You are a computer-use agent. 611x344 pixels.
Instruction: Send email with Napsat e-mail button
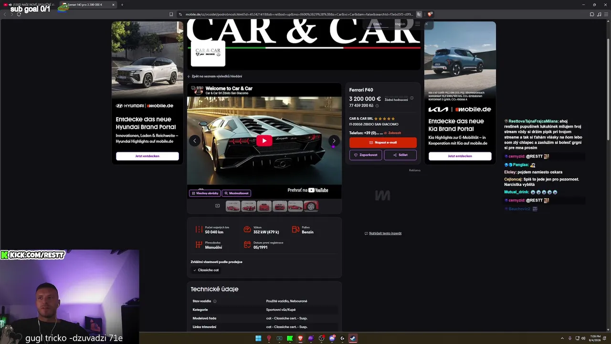point(383,142)
